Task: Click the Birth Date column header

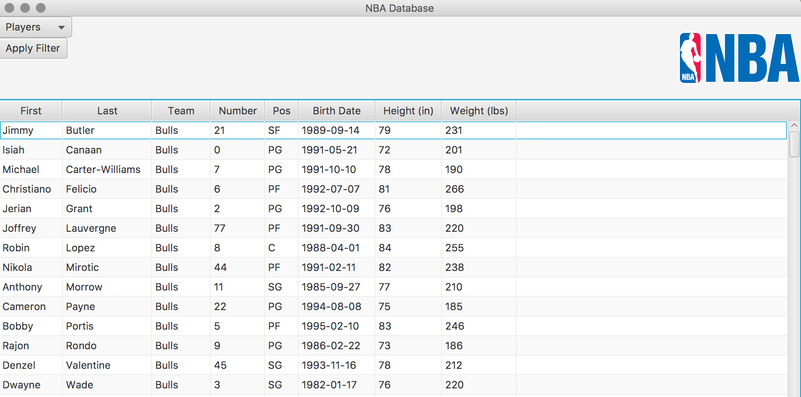Action: click(336, 111)
